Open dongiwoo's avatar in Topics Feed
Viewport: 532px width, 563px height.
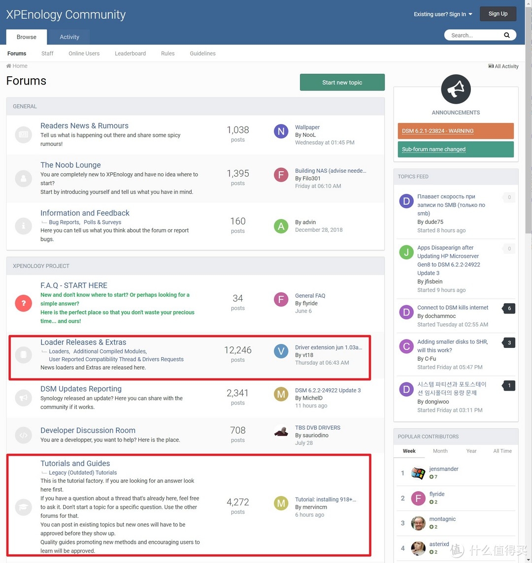(x=406, y=389)
